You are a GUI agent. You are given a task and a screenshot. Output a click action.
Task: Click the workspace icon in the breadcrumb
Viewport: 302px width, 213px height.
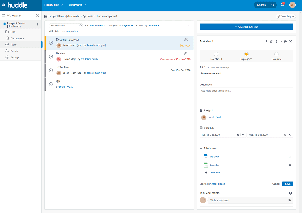click(x=46, y=16)
